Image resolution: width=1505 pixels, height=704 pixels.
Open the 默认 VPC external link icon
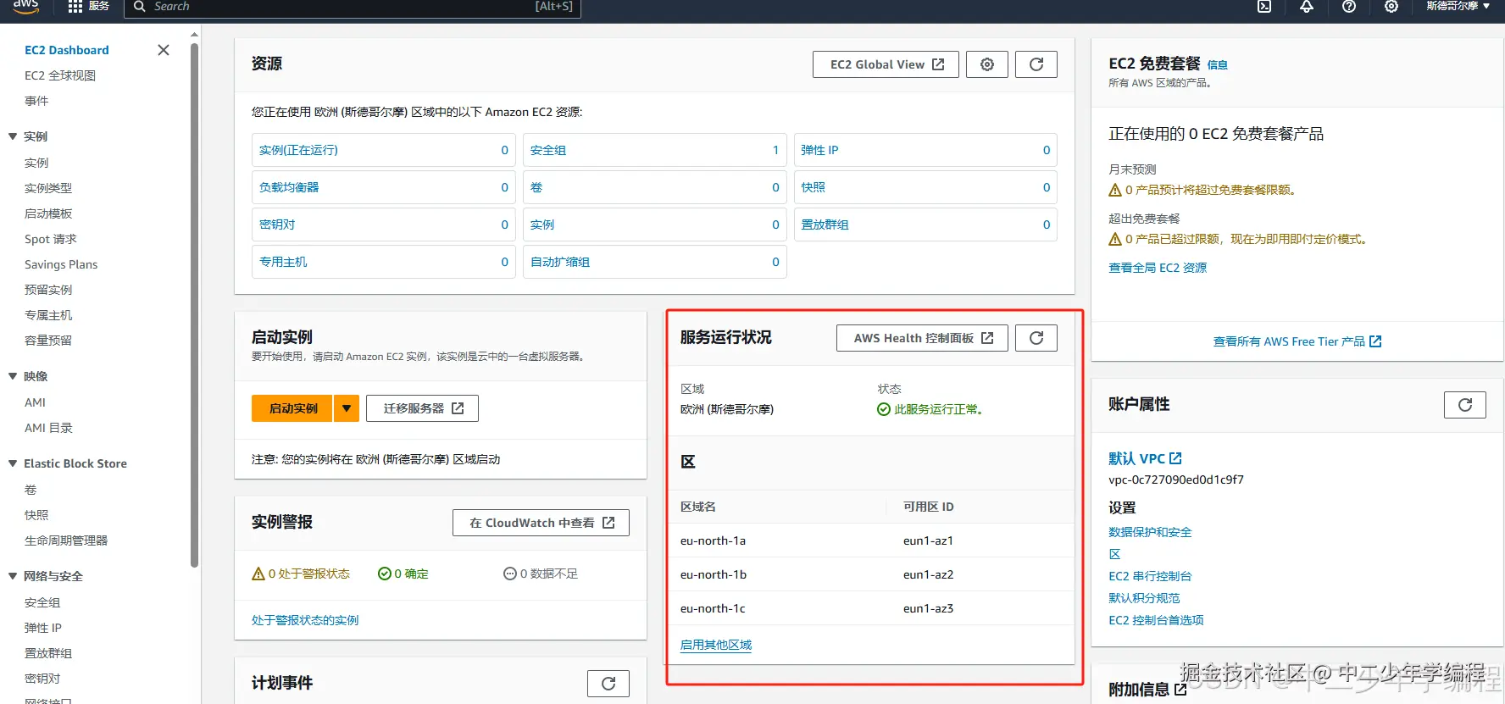(x=1175, y=458)
